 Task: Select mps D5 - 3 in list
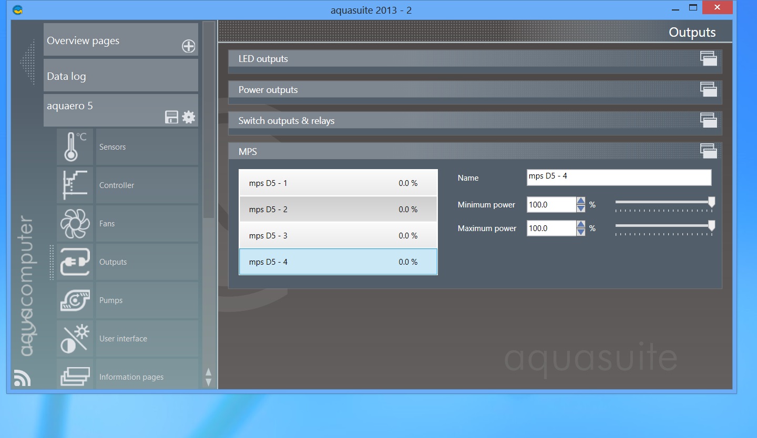click(x=337, y=236)
